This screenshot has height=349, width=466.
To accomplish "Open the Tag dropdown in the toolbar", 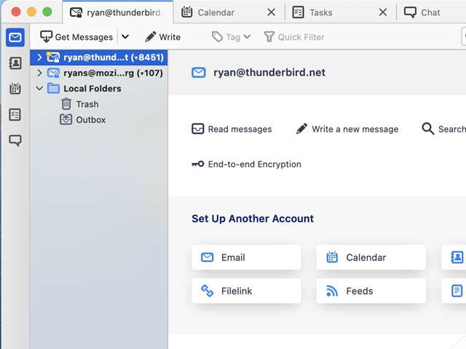I will [232, 37].
